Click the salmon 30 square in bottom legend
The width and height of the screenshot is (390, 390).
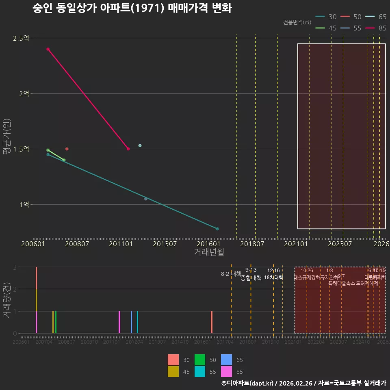click(173, 360)
